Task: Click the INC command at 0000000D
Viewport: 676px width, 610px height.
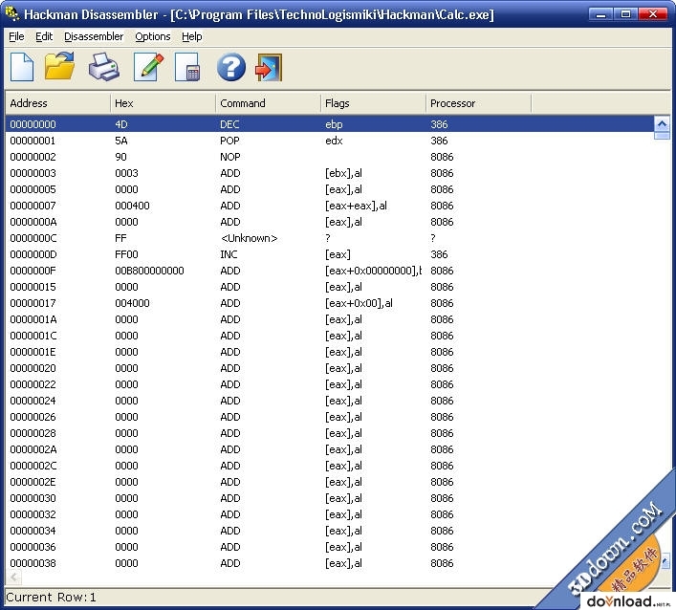Action: (x=229, y=254)
